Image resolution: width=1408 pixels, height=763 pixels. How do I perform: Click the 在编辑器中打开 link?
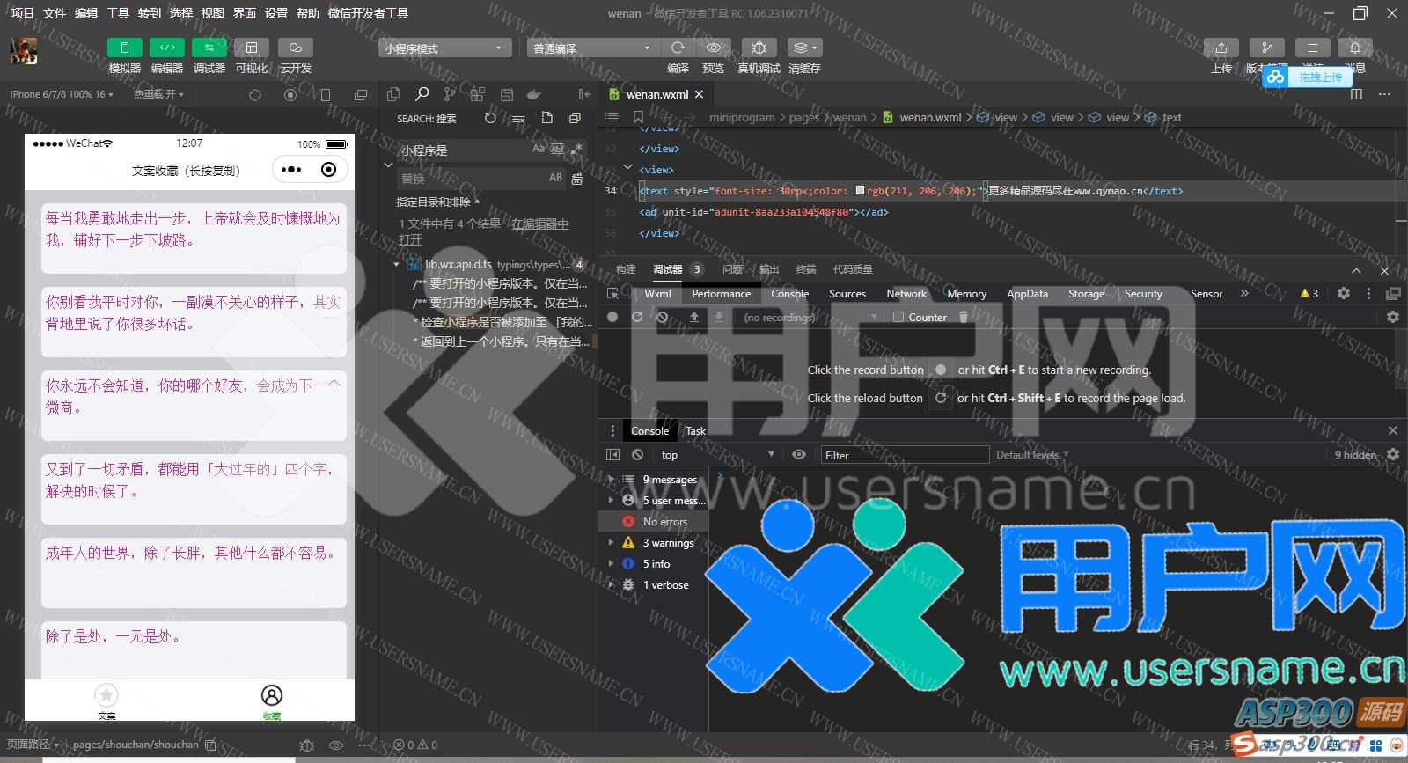click(539, 224)
